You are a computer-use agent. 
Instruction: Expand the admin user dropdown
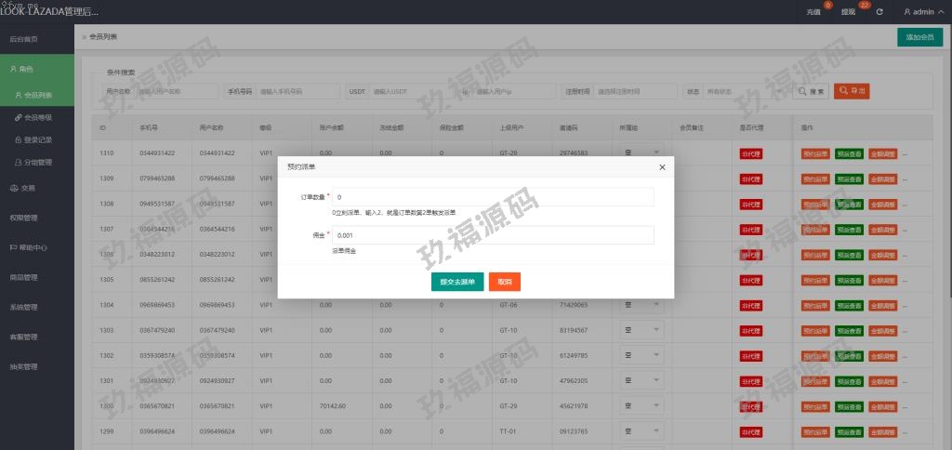923,11
